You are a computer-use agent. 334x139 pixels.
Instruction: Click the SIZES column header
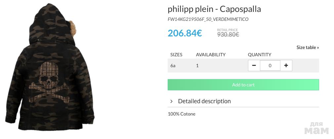point(176,55)
